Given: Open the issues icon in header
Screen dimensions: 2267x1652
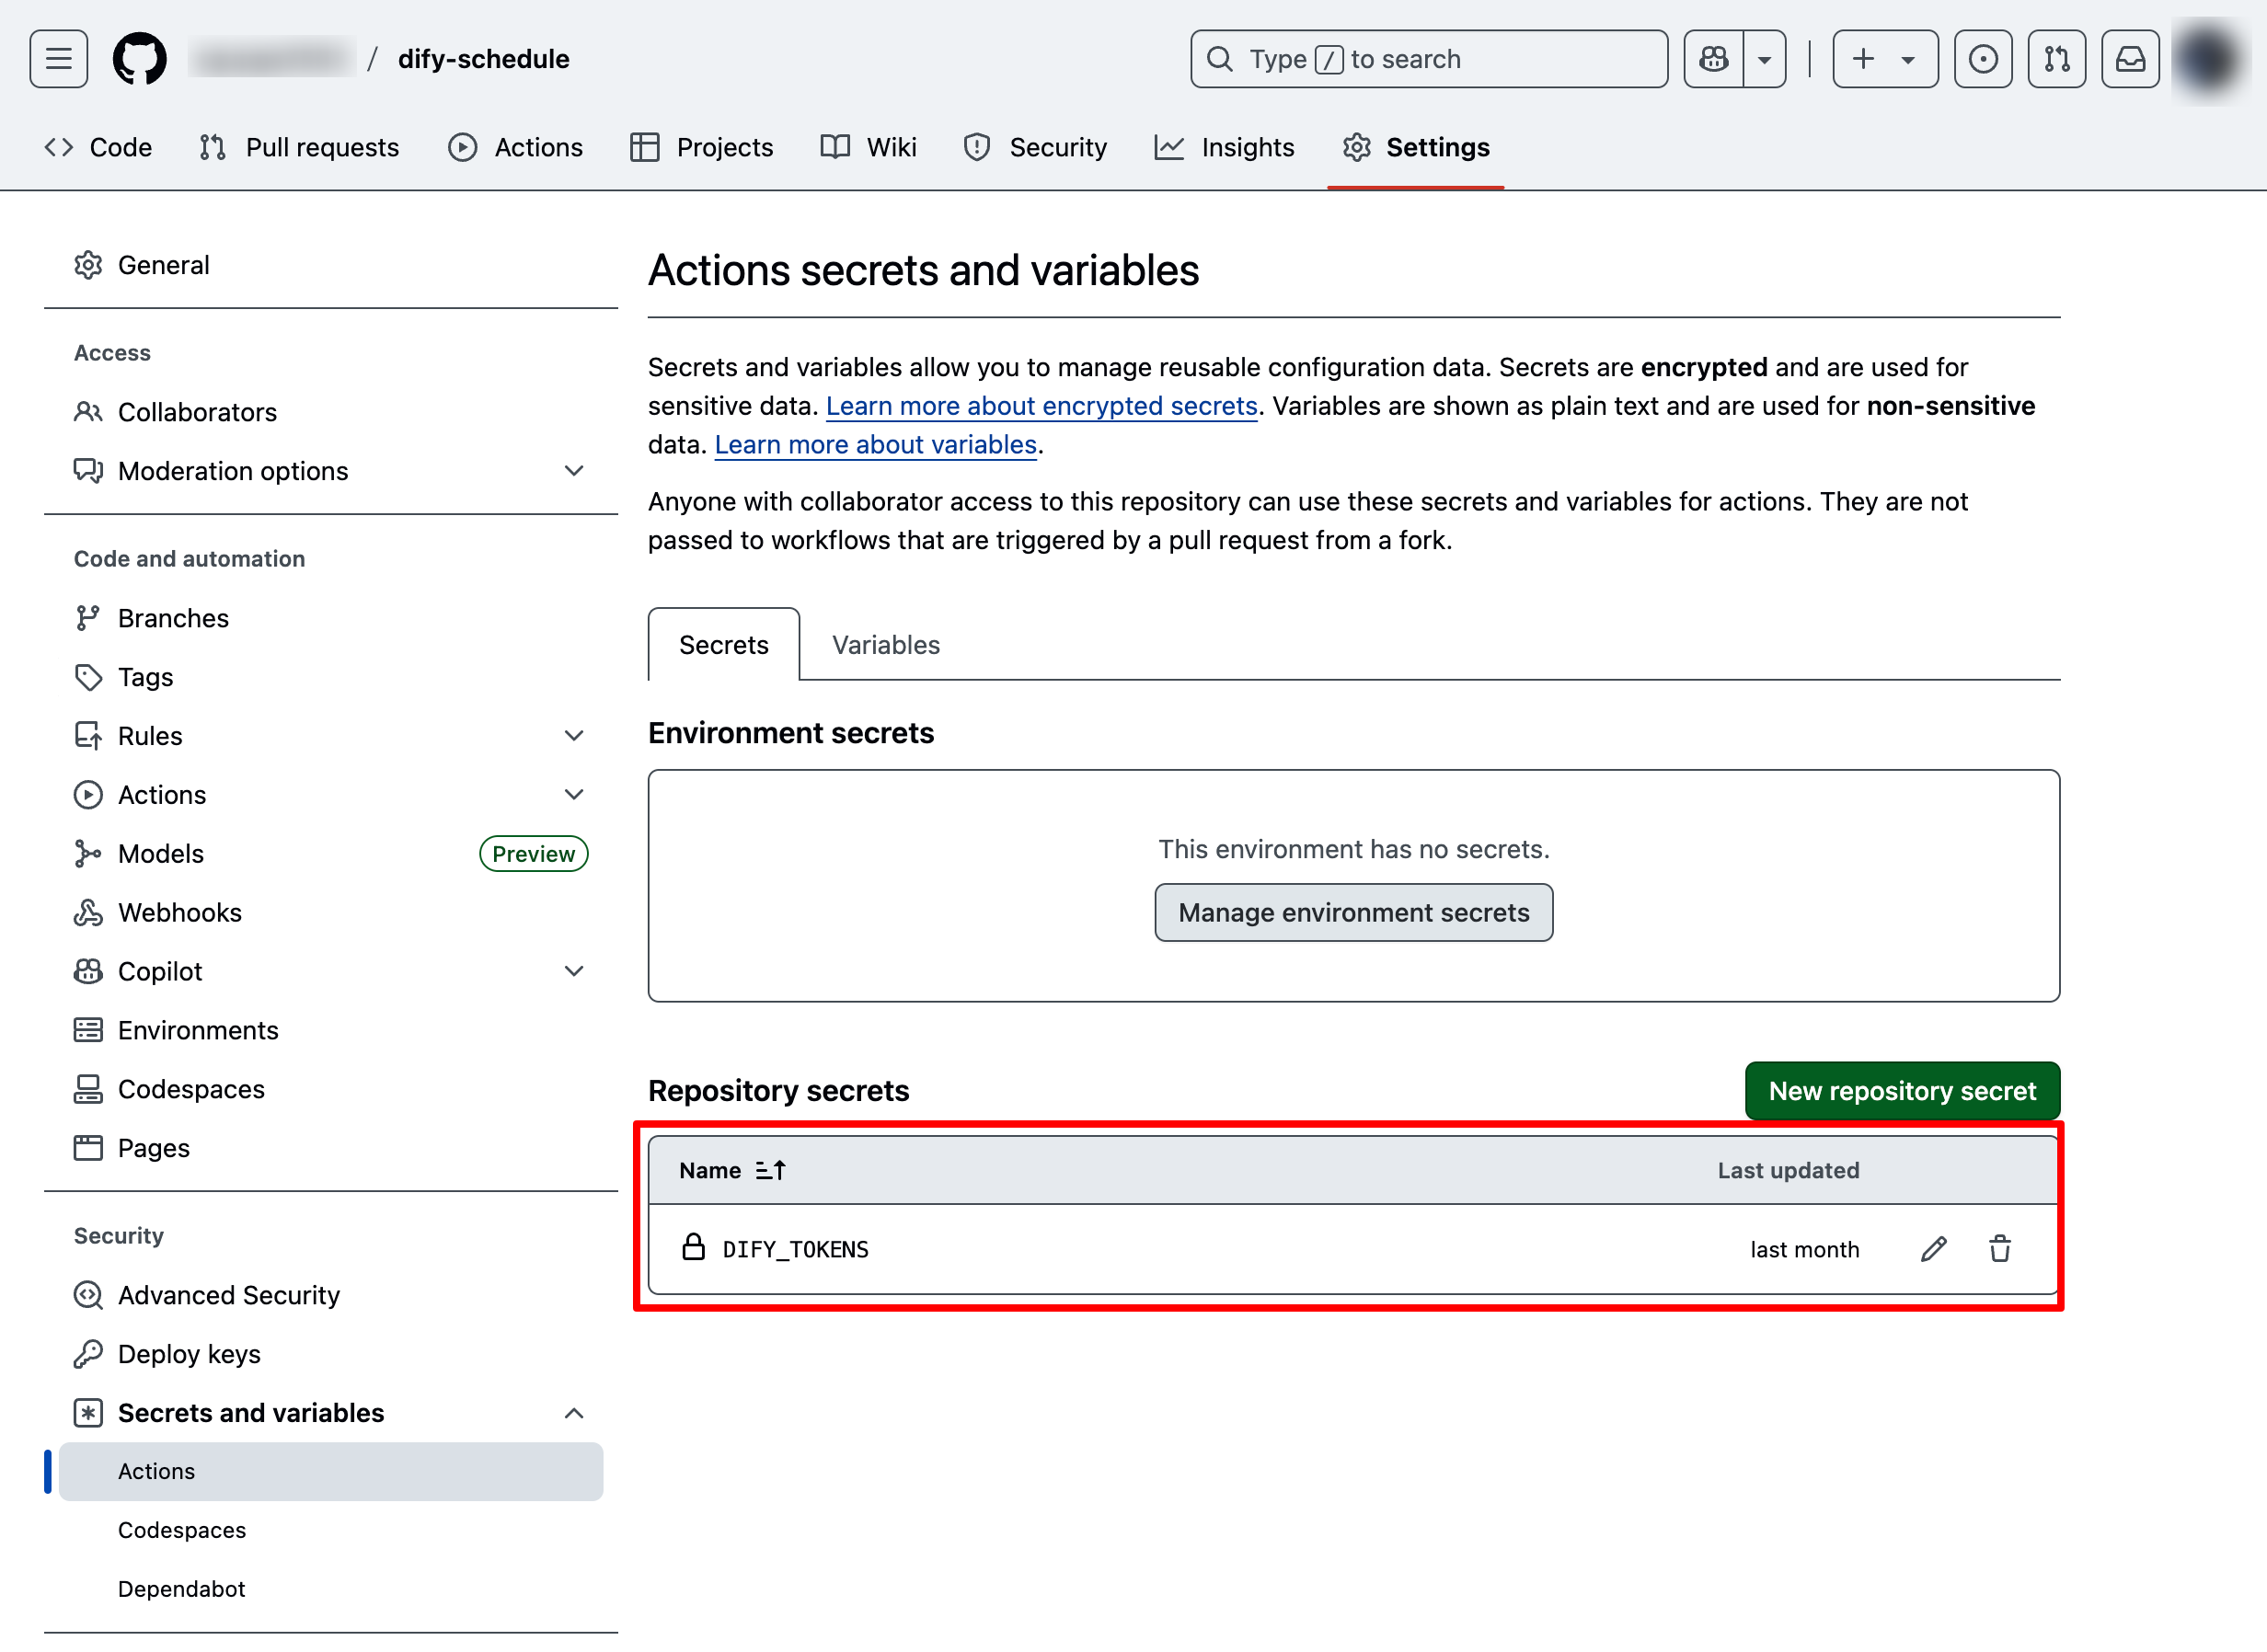Looking at the screenshot, I should click(x=1983, y=59).
